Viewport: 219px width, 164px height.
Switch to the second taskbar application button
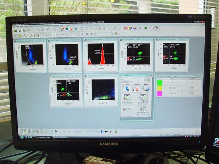click(x=61, y=137)
